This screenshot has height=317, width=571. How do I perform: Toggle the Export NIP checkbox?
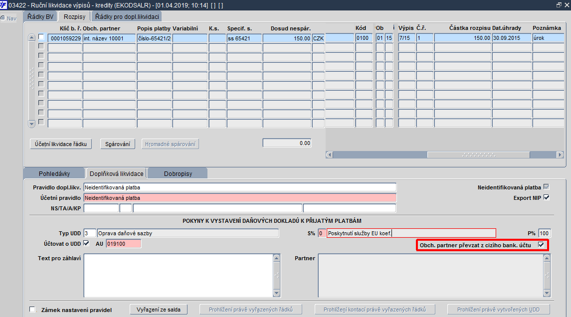tap(546, 197)
